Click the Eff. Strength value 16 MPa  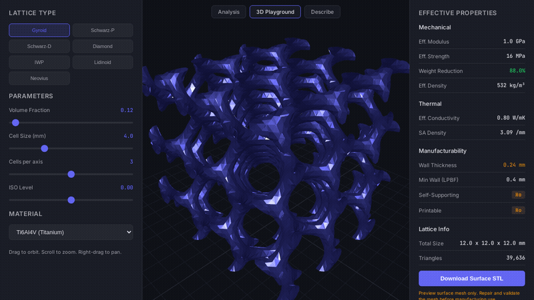(x=515, y=56)
